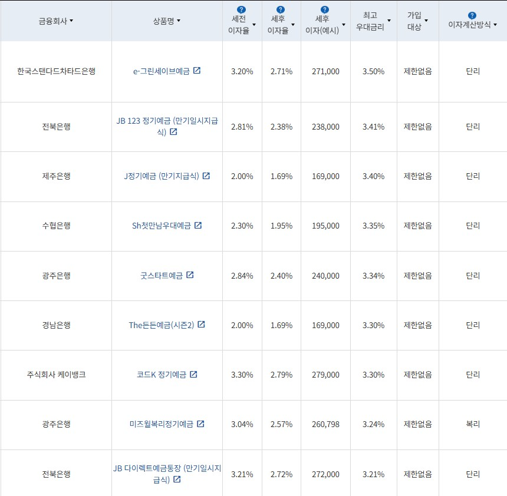The width and height of the screenshot is (507, 496).
Task: Click the 2.79% after-tax rate value
Action: coord(282,375)
